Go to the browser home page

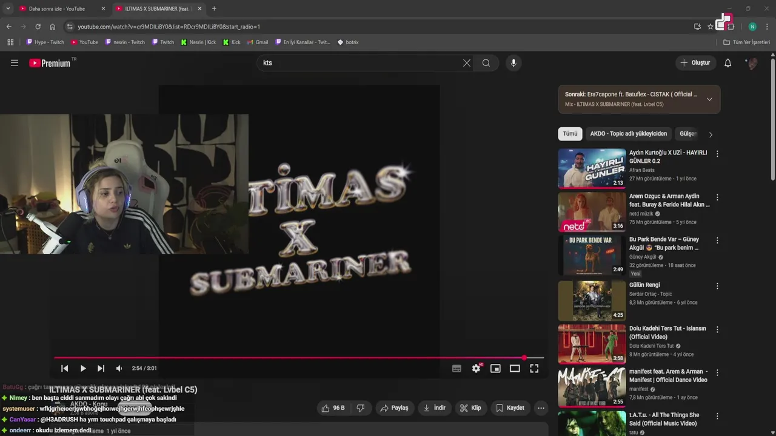pyautogui.click(x=53, y=27)
